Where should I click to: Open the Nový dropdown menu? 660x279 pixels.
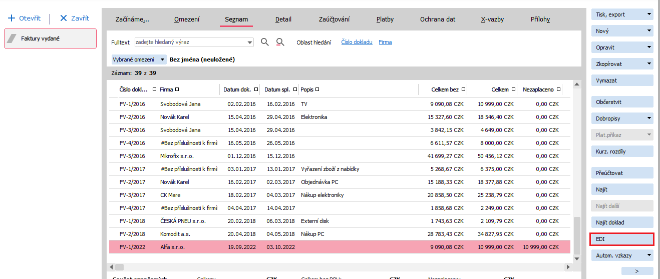coord(649,31)
